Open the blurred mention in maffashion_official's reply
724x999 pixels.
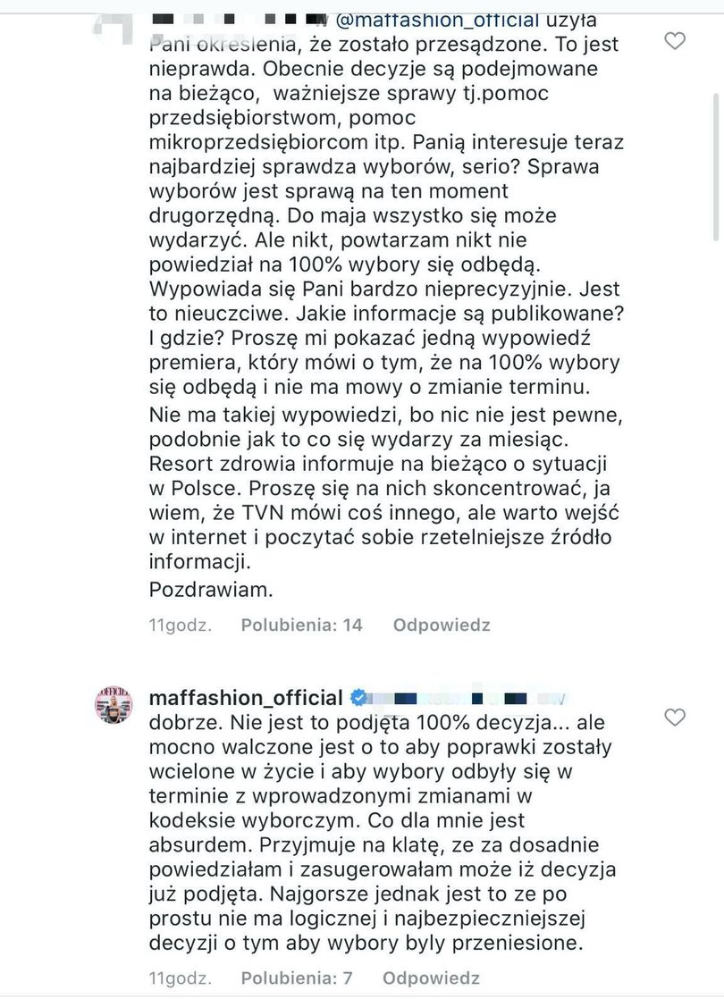coord(465,697)
